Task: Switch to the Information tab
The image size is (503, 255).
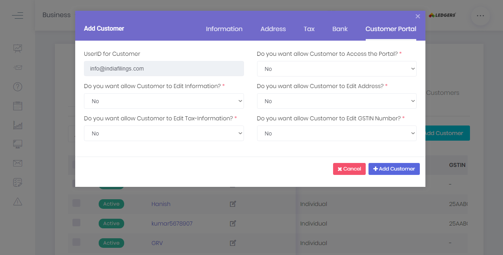Action: click(x=224, y=29)
